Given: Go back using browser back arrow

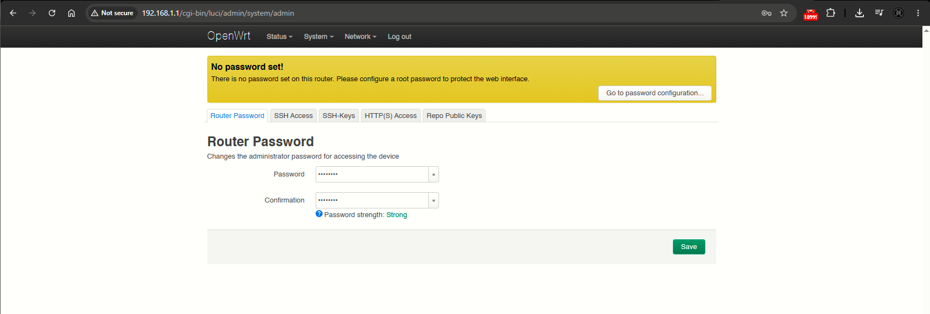Looking at the screenshot, I should [13, 13].
